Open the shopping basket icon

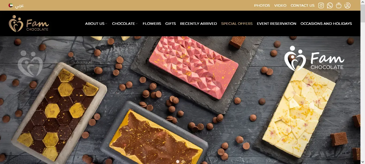339,5
